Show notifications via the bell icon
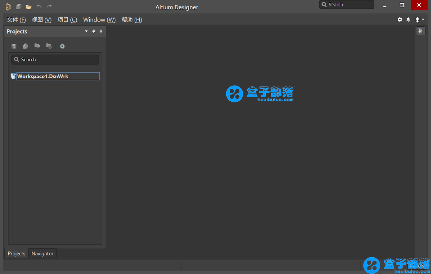The height and width of the screenshot is (274, 431). [x=408, y=20]
